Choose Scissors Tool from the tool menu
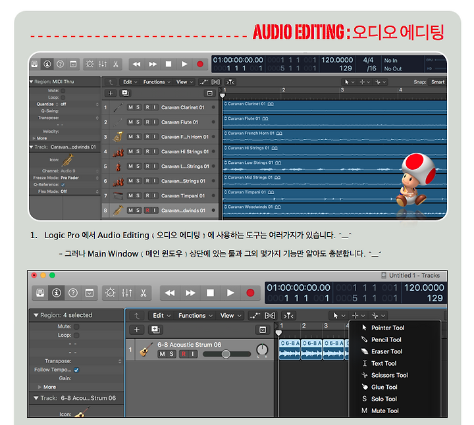 click(394, 375)
